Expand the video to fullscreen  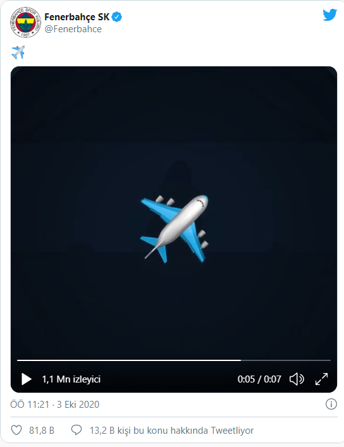coord(321,379)
